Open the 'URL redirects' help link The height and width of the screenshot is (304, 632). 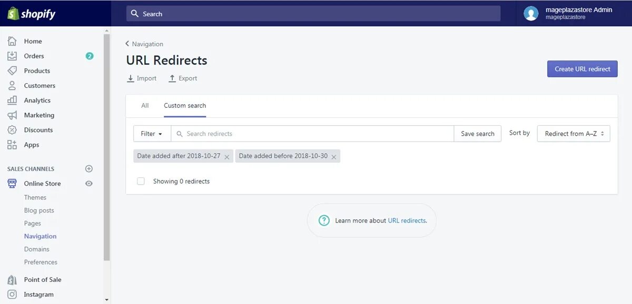407,220
